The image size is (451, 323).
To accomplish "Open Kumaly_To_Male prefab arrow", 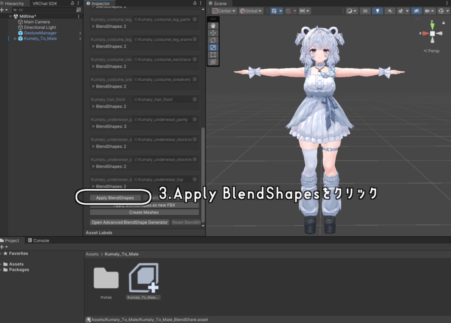I will point(80,39).
